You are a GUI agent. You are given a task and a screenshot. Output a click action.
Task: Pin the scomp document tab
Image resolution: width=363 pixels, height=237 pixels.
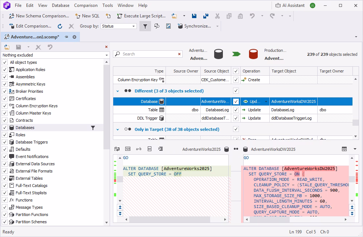(x=66, y=37)
